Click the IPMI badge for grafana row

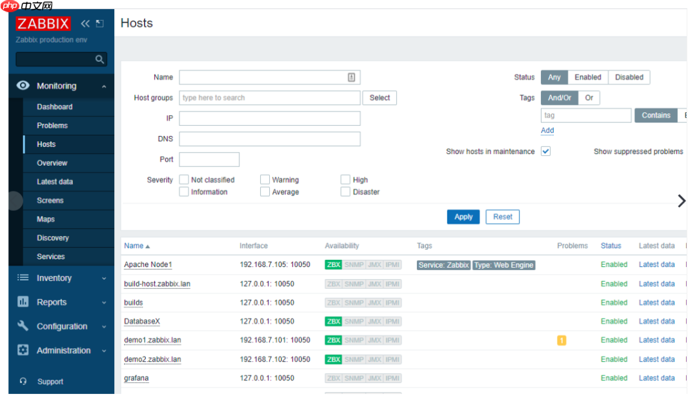click(x=392, y=378)
